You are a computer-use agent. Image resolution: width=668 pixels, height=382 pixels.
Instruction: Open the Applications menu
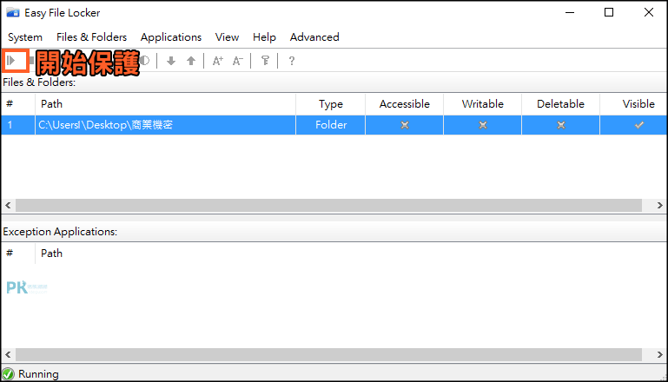pyautogui.click(x=171, y=37)
